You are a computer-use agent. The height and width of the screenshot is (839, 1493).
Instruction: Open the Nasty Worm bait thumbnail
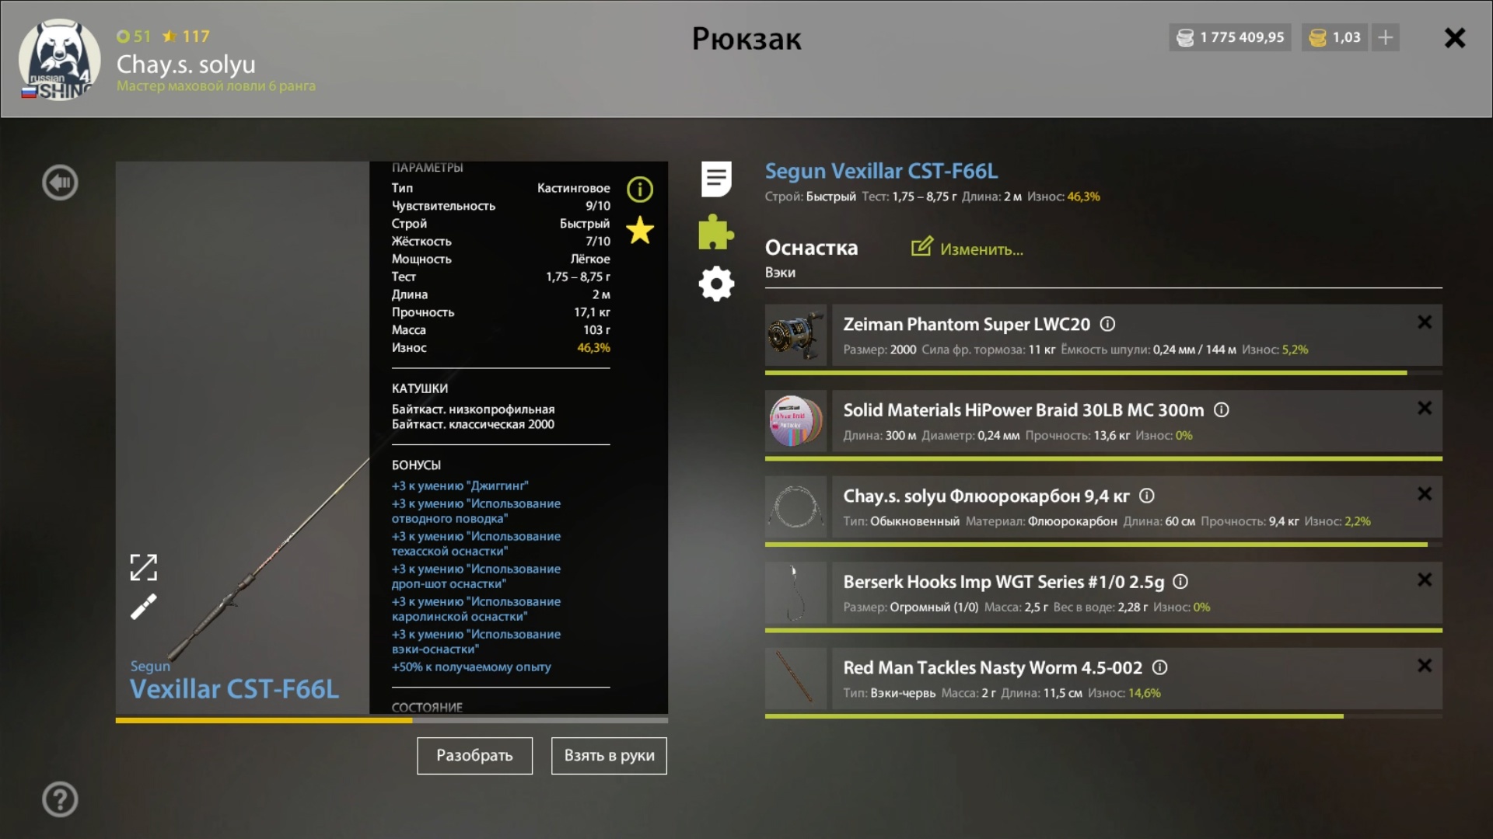point(795,678)
